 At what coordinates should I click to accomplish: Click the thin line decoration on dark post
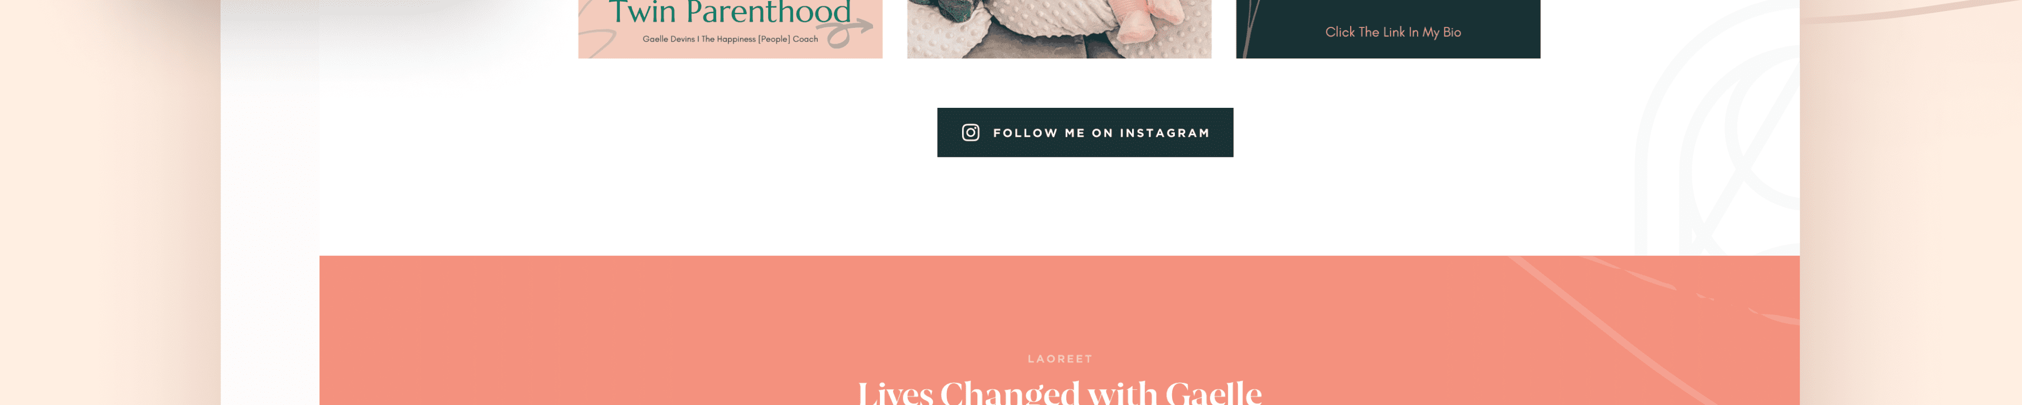(1250, 29)
